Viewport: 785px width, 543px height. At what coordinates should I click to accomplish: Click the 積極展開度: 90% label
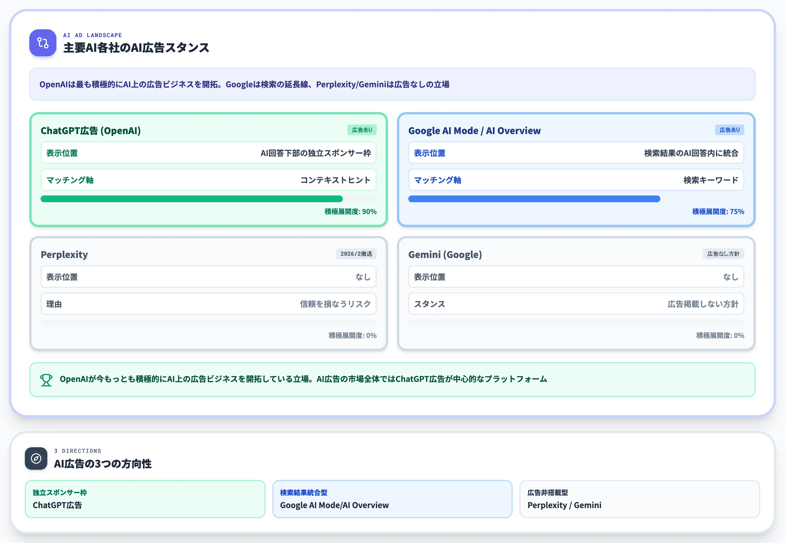pos(350,212)
